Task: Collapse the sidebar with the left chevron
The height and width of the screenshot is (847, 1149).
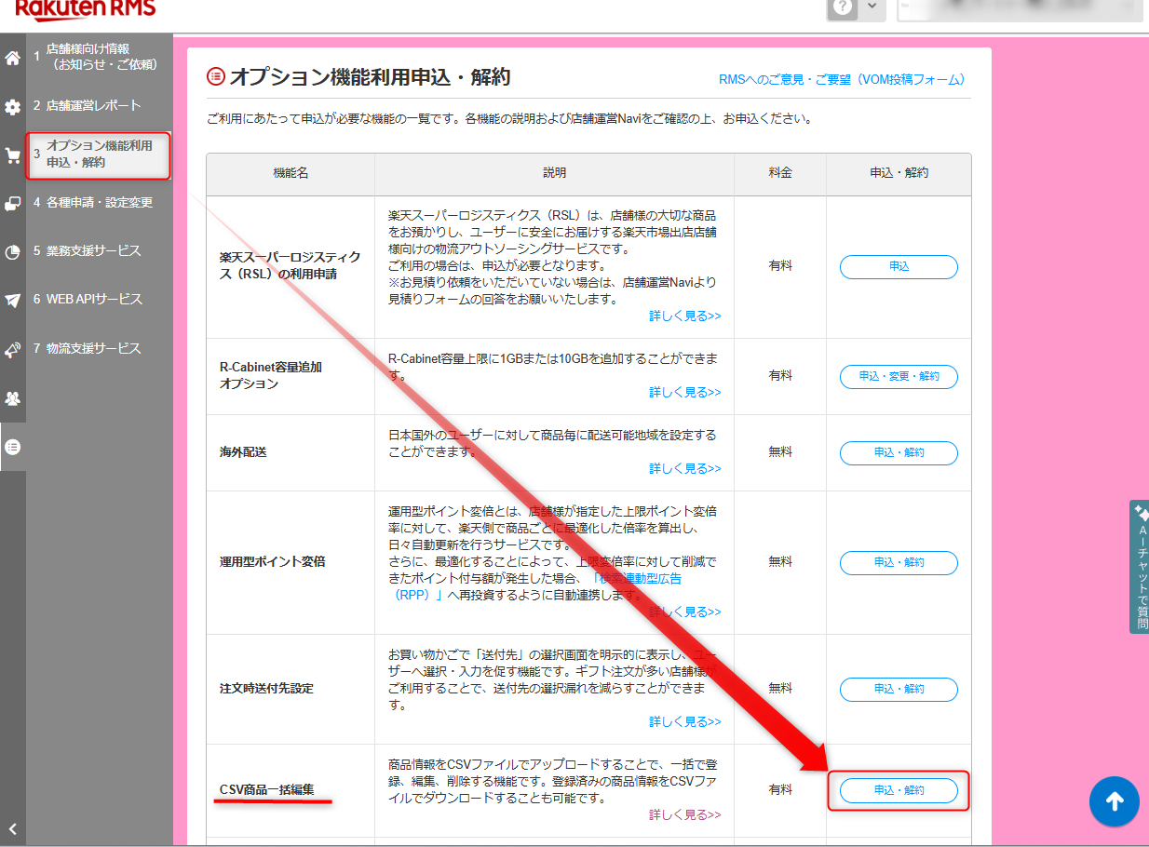Action: point(12,829)
